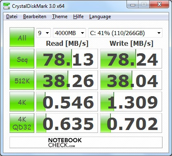Image resolution: width=172 pixels, height=156 pixels.
Task: Start the 4K QD32 benchmark test
Action: [22, 123]
